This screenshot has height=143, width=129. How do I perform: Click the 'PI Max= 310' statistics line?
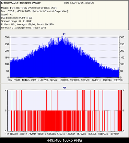click(x=27, y=24)
